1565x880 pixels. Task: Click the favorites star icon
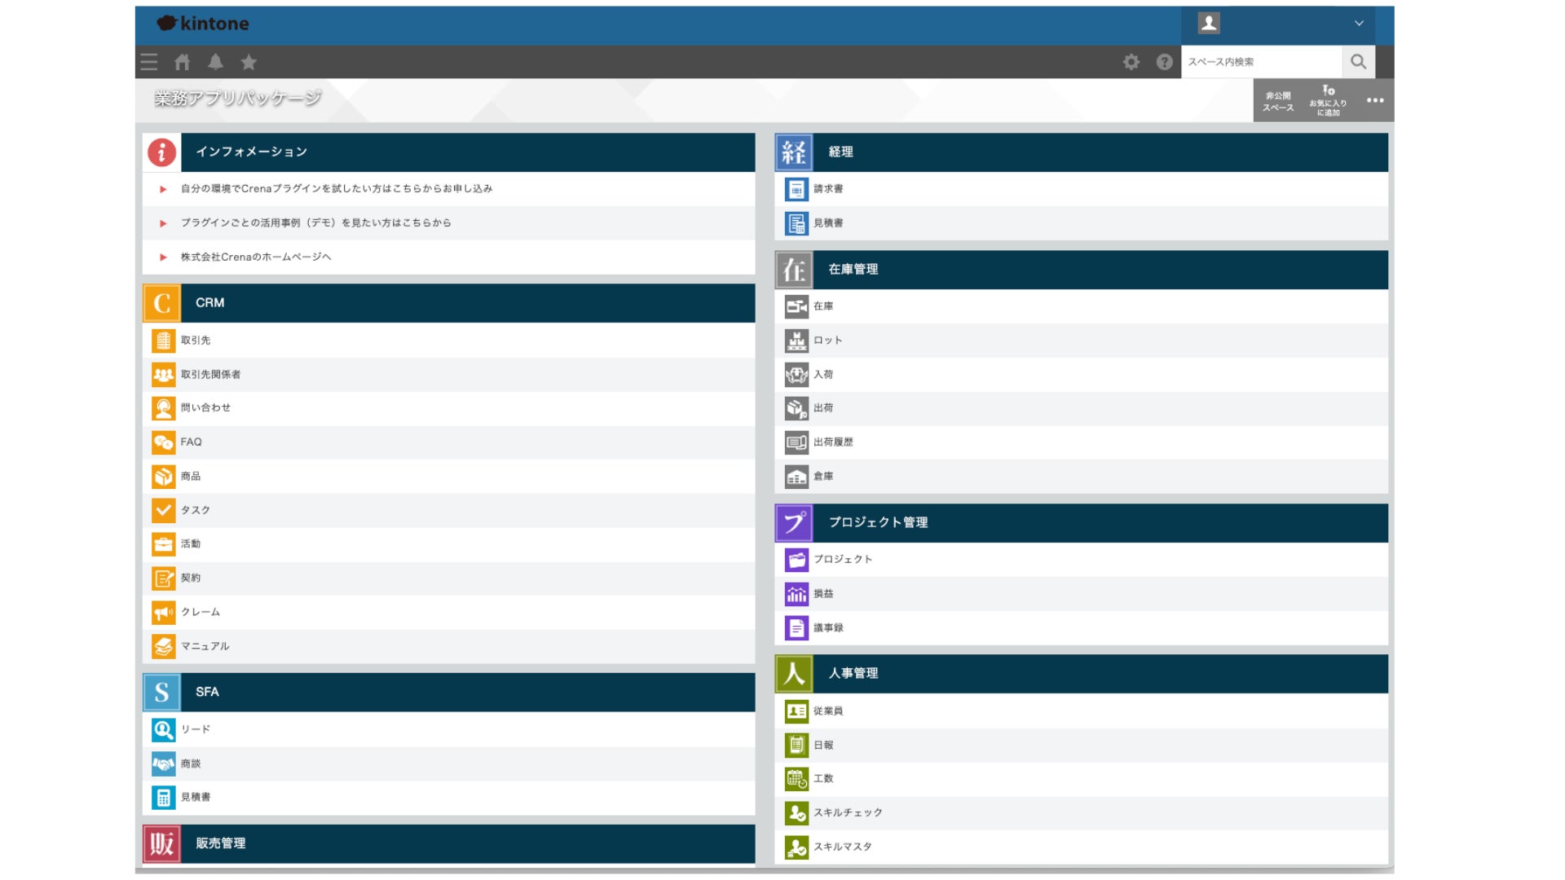pyautogui.click(x=249, y=62)
